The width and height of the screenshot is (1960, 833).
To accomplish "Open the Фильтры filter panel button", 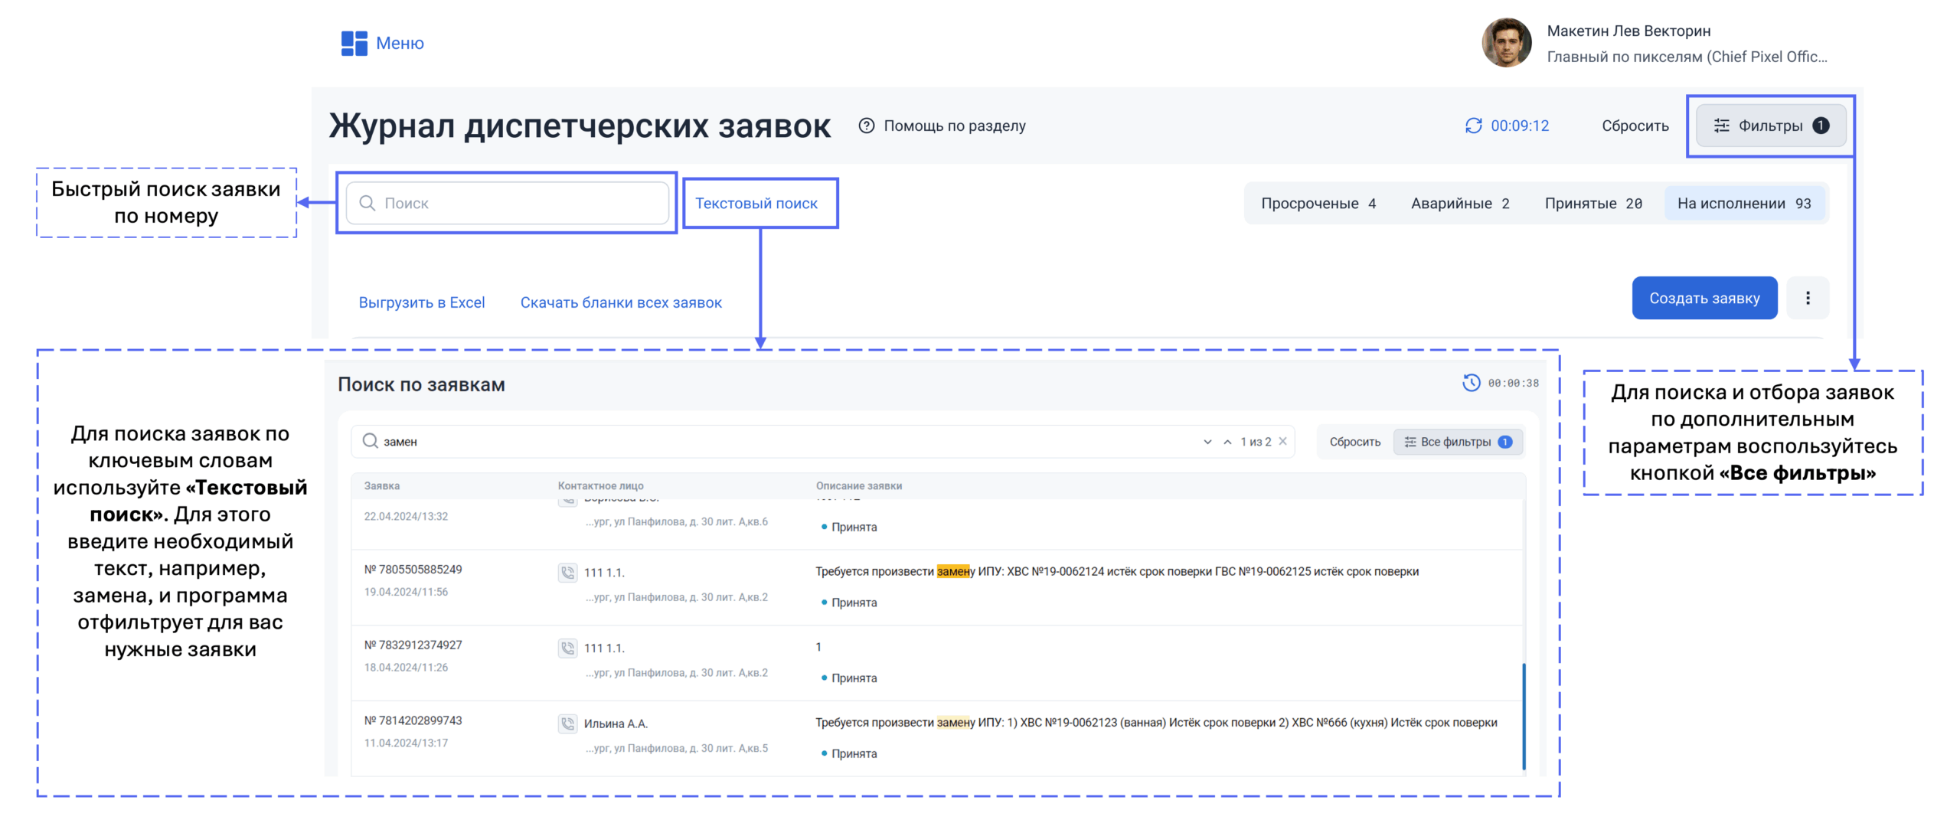I will 1770,126.
